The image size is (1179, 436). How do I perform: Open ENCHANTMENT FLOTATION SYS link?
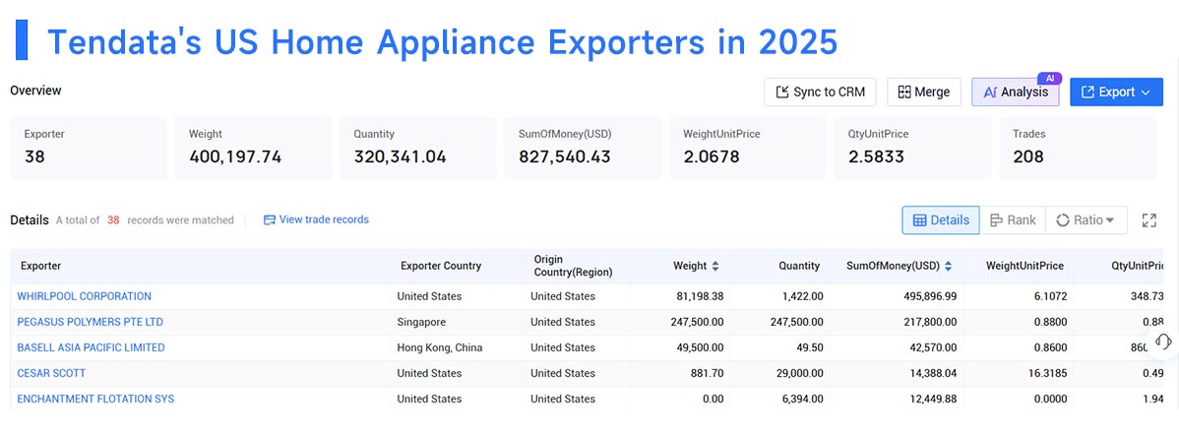pos(95,399)
